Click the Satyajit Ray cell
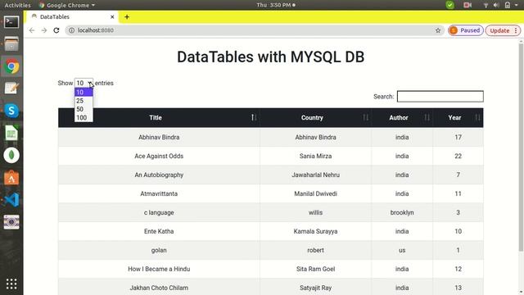This screenshot has height=295, width=524. point(316,288)
